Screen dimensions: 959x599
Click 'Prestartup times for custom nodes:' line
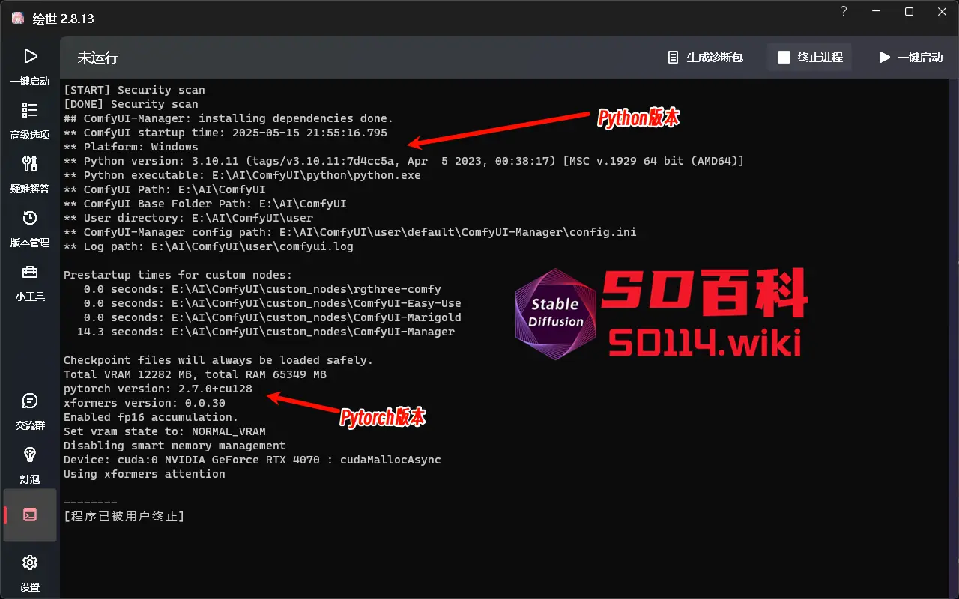click(x=178, y=275)
